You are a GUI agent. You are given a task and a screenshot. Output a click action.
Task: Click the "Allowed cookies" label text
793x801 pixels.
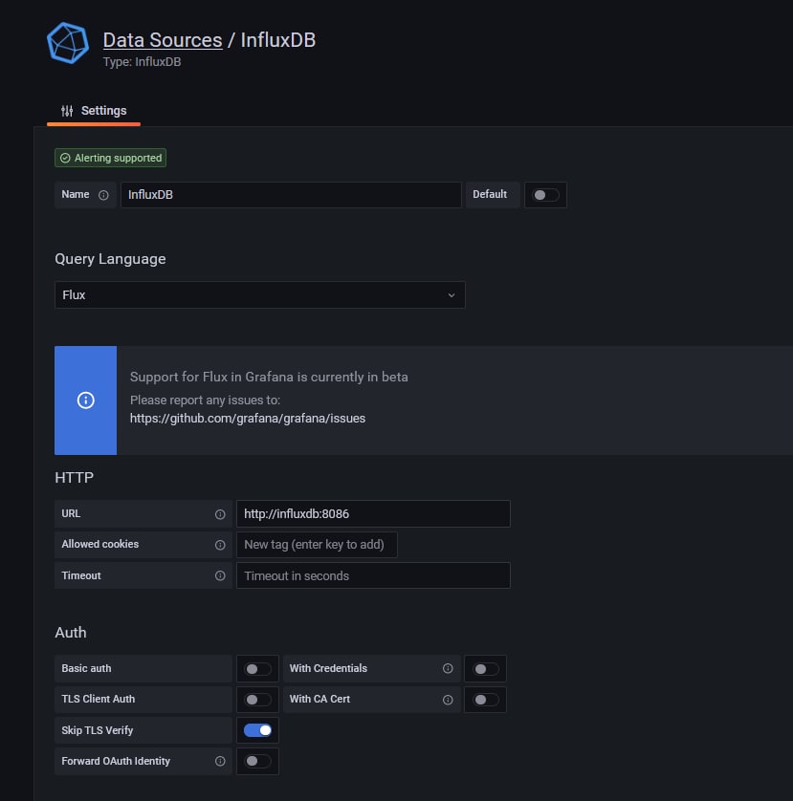pos(100,544)
